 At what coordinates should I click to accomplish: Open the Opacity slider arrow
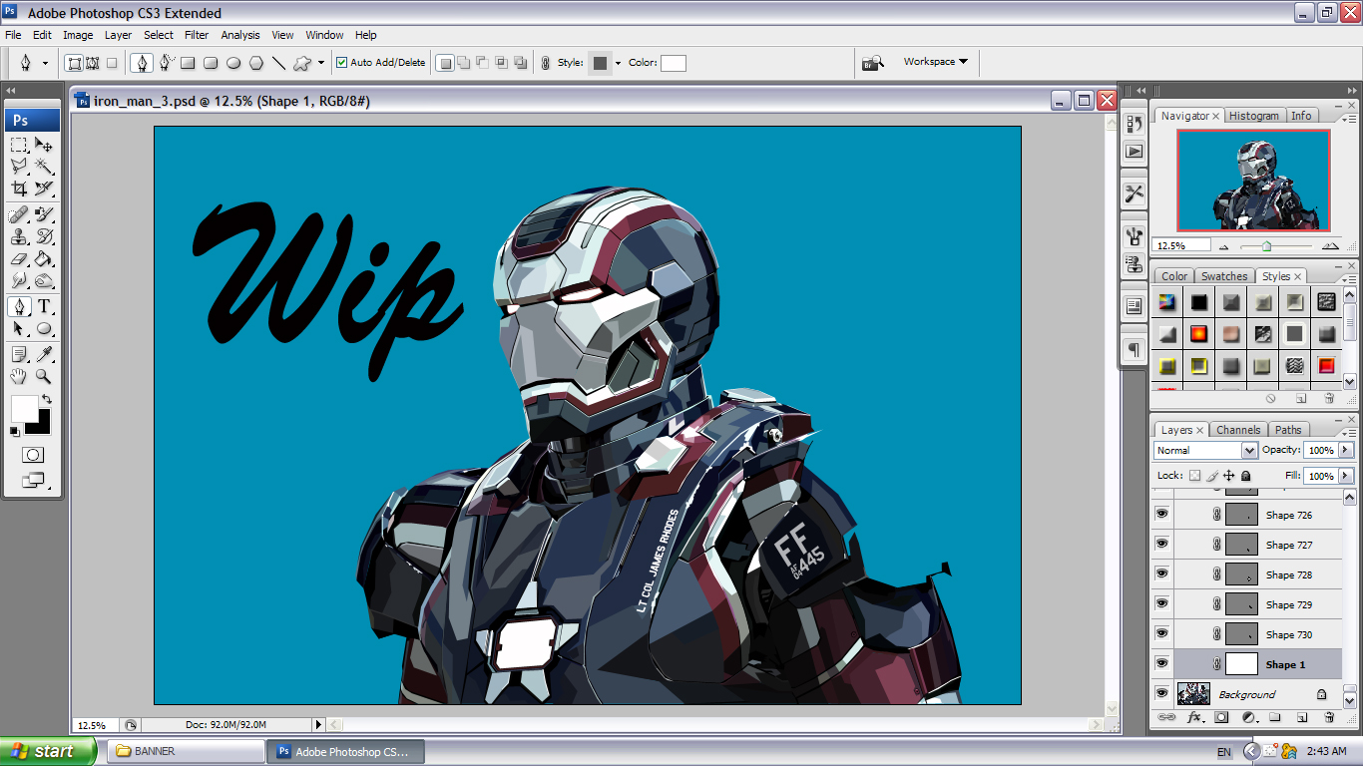pos(1345,450)
